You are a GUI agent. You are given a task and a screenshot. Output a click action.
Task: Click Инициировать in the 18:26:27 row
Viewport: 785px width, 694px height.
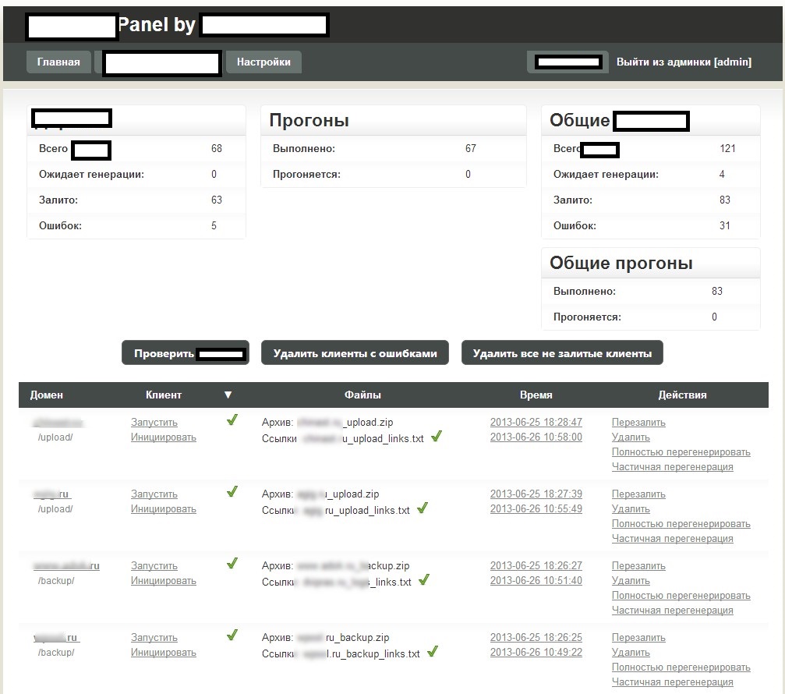[163, 581]
